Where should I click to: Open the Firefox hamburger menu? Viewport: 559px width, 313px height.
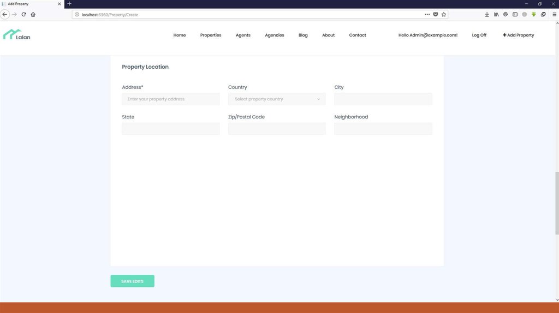[x=553, y=14]
